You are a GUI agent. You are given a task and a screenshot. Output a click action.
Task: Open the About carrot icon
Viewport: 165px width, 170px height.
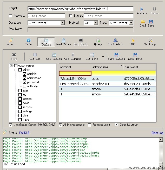11,40
